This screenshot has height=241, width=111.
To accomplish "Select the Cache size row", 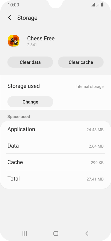I will click(55, 162).
